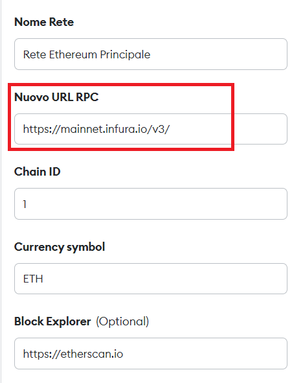Screen dimensions: 292x383
Task: Click the "Nome Rete" label
Action: click(44, 22)
